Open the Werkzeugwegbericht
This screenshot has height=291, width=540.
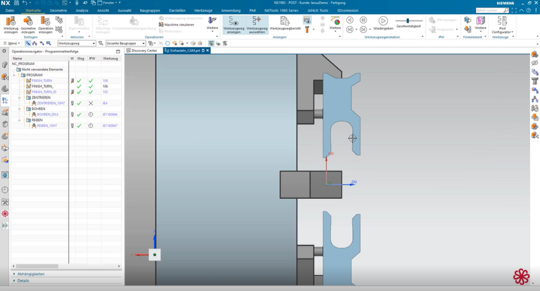285,23
